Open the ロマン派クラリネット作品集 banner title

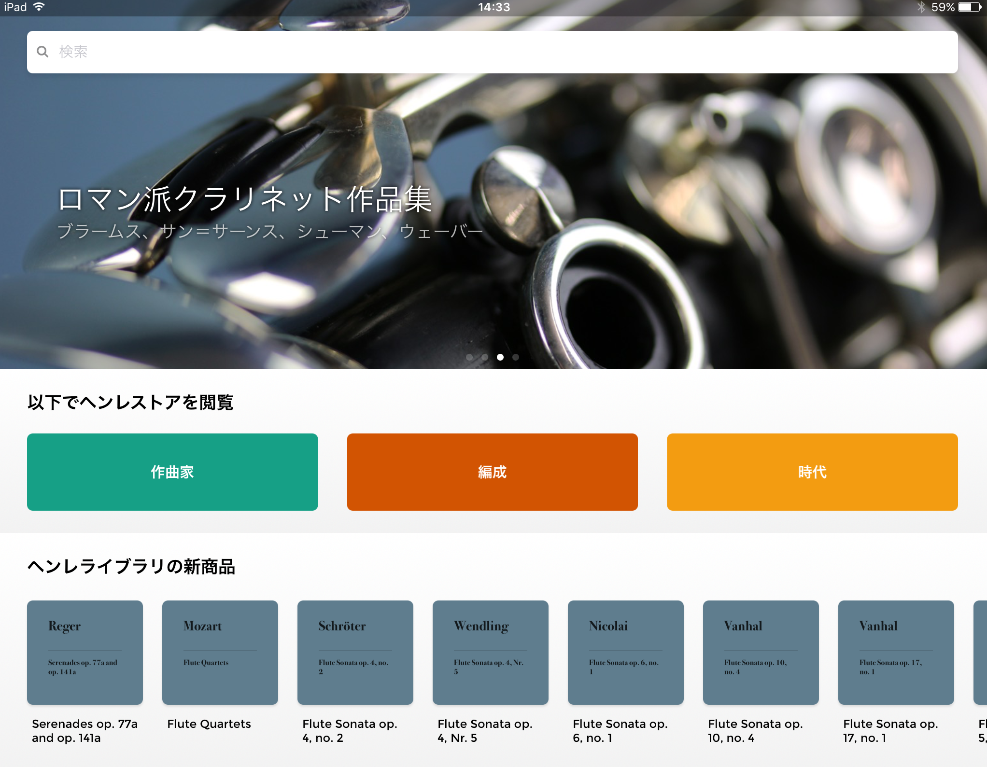click(x=244, y=199)
